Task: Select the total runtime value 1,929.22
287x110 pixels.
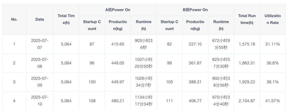Action: click(247, 82)
